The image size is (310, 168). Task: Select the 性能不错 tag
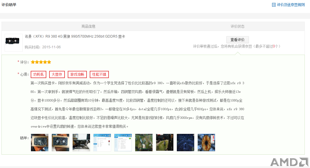point(99,74)
